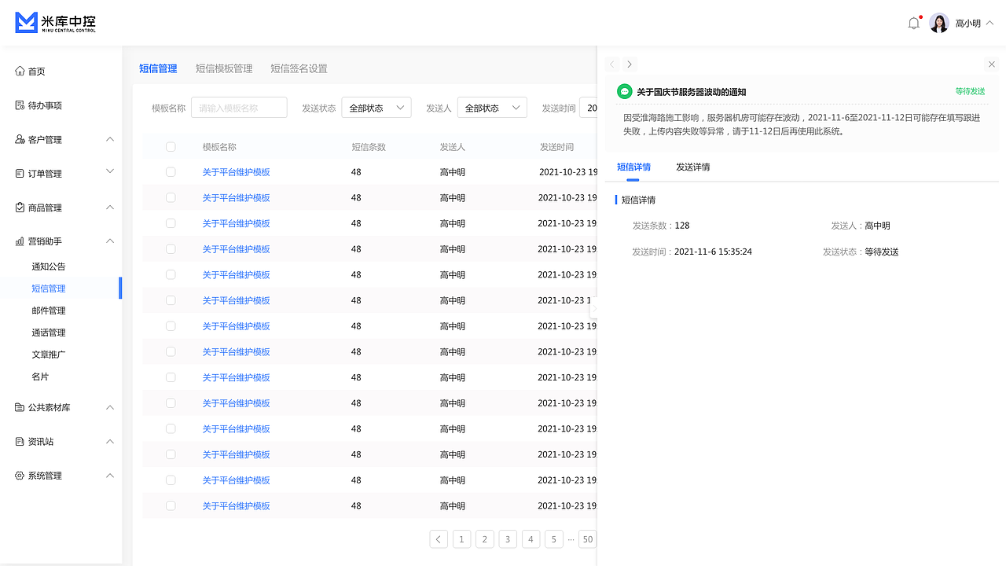The height and width of the screenshot is (566, 1006).
Task: Open 短信管理 in the sidebar
Action: (49, 289)
